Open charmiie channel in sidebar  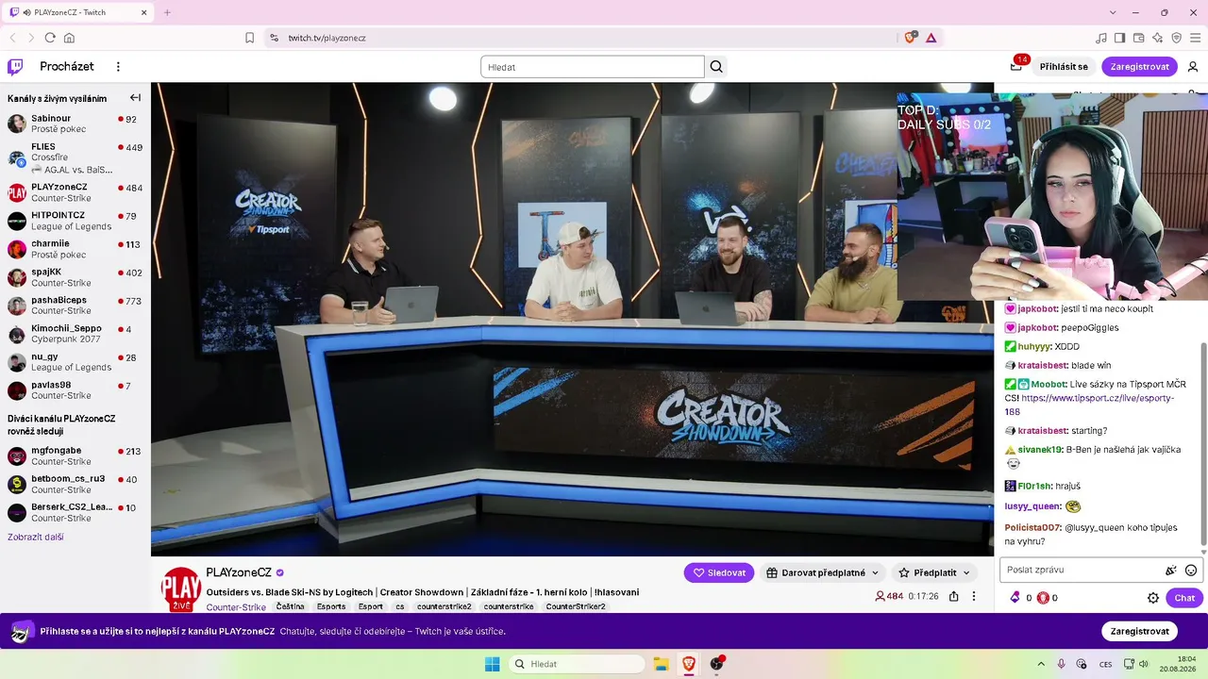75,249
